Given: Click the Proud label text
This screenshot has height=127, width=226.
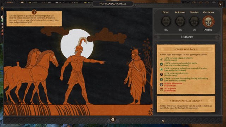Looking at the screenshot, I should (x=166, y=12).
